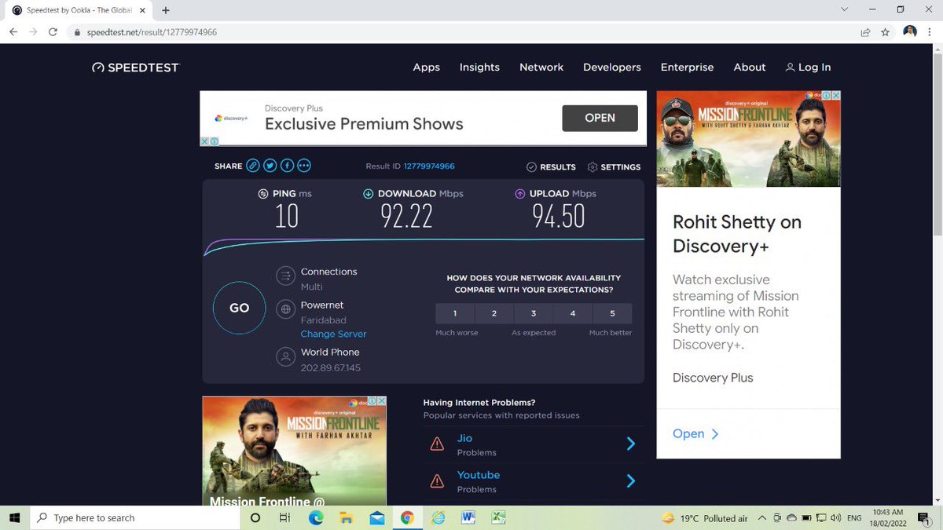Click the share page icon in address bar
Viewport: 943px width, 530px height.
point(865,32)
